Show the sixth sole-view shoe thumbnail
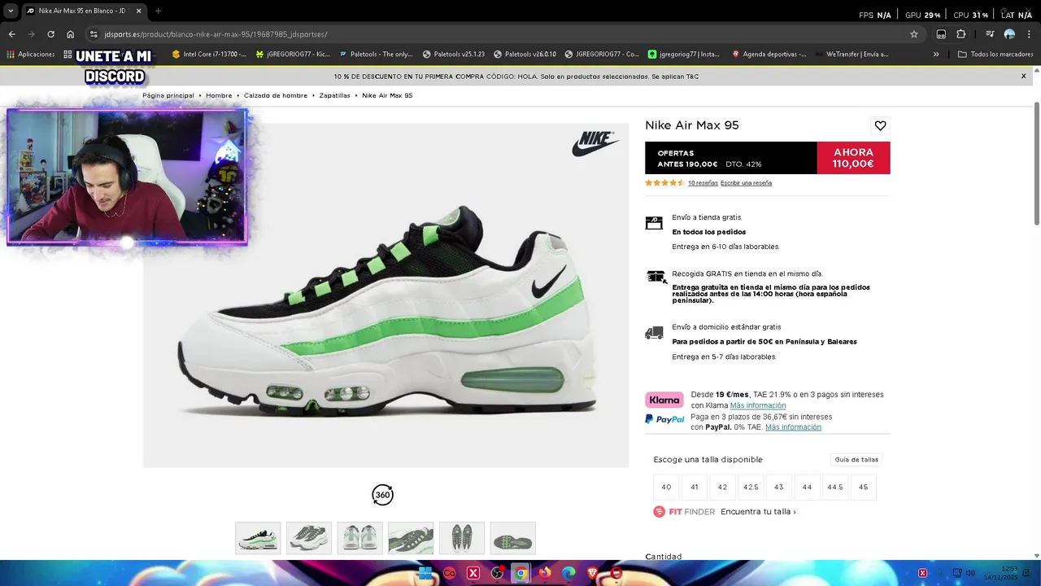This screenshot has height=586, width=1041. 512,538
